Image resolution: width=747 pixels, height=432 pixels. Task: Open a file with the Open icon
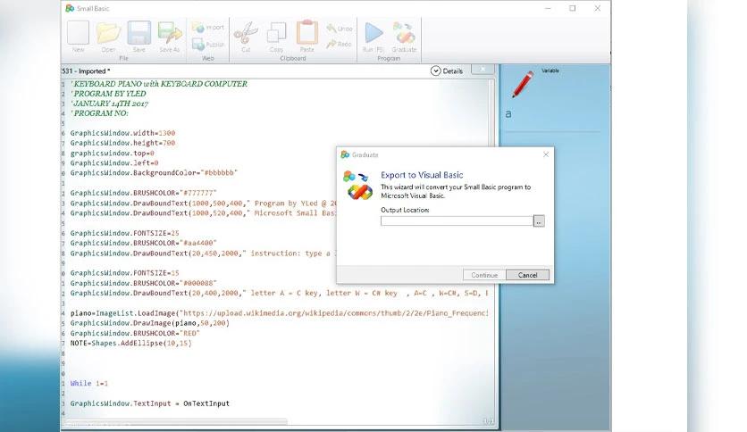[x=109, y=33]
